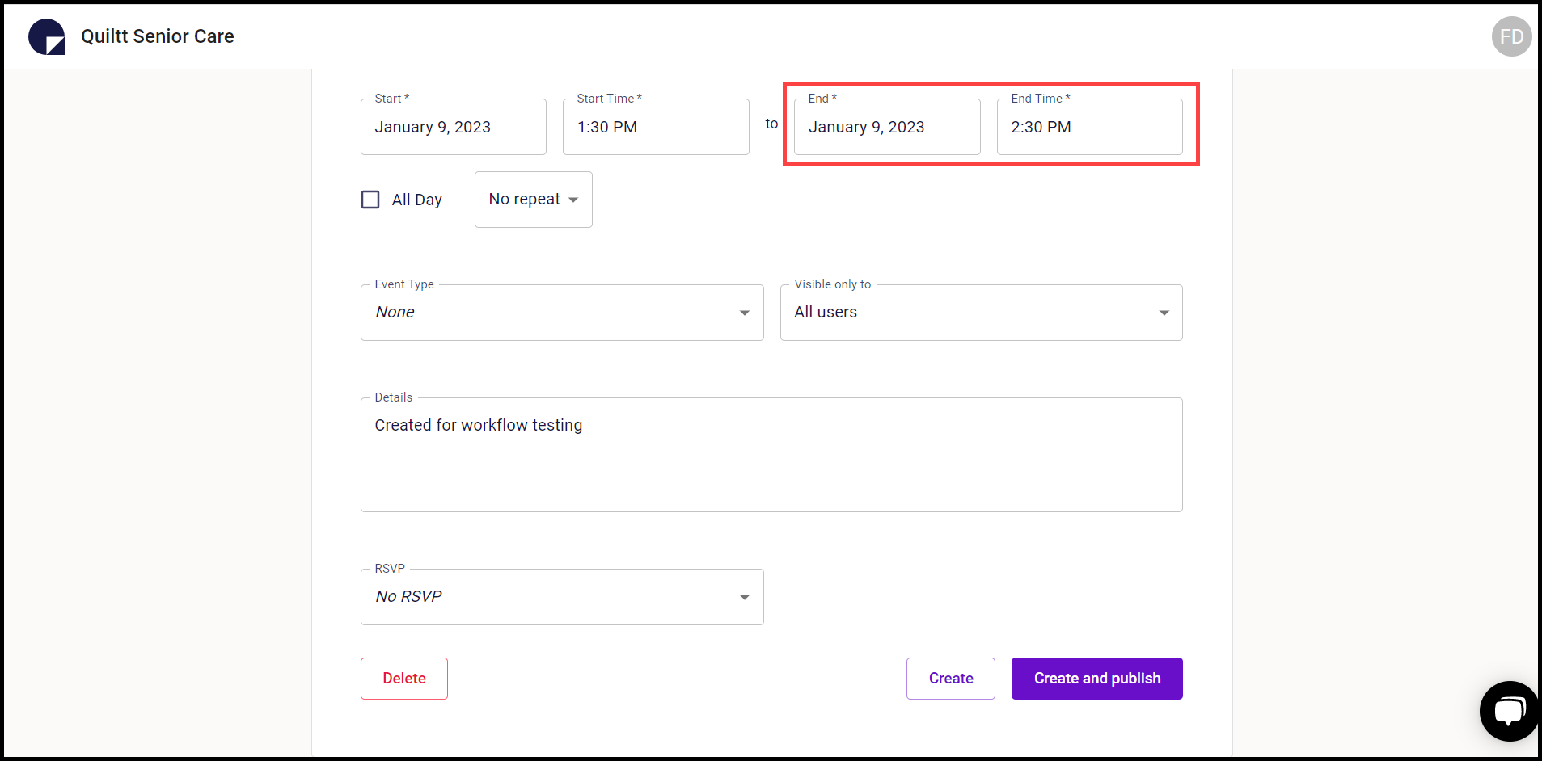Viewport: 1542px width, 761px height.
Task: Expand the Visible only to dropdown
Action: click(x=981, y=313)
